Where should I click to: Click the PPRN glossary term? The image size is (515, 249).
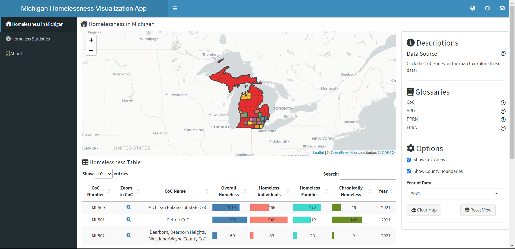coord(412,119)
